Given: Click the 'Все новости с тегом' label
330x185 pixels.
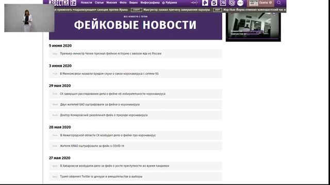Looking at the screenshot, I should point(136,16).
